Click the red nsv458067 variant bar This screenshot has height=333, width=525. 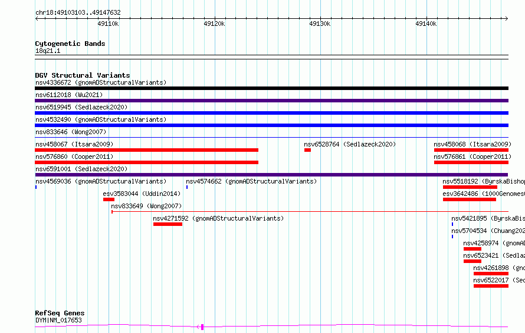(x=147, y=150)
